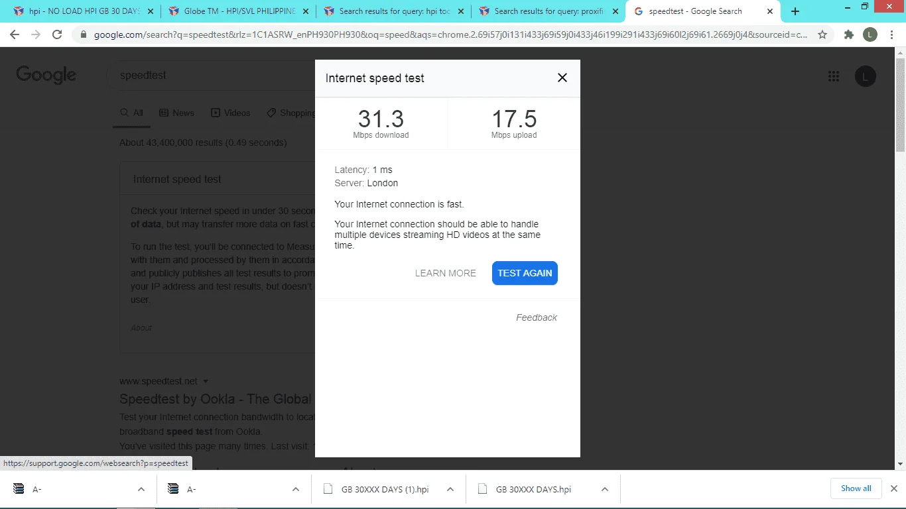Screen dimensions: 906x509
Task: Open Chrome profile avatar L in toolbar
Action: (x=870, y=35)
